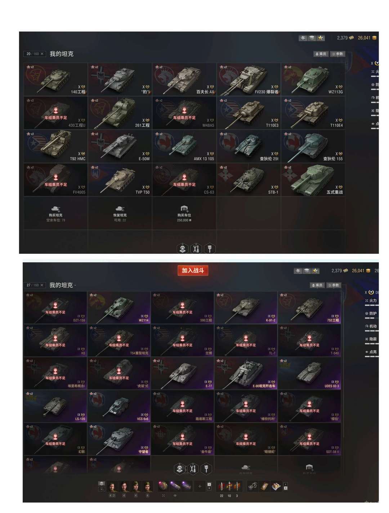The width and height of the screenshot is (389, 513).
Task: Click the red 加入战斗 battle button
Action: click(x=193, y=270)
